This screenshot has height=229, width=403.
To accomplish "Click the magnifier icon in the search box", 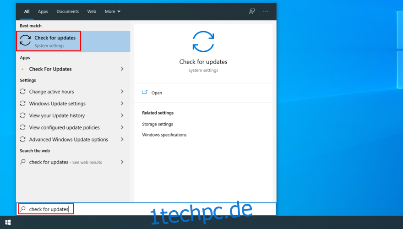I will (23, 209).
